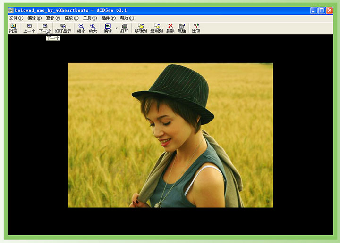This screenshot has height=243, width=340.
Task: Go to previous image (上一个)
Action: (x=29, y=28)
